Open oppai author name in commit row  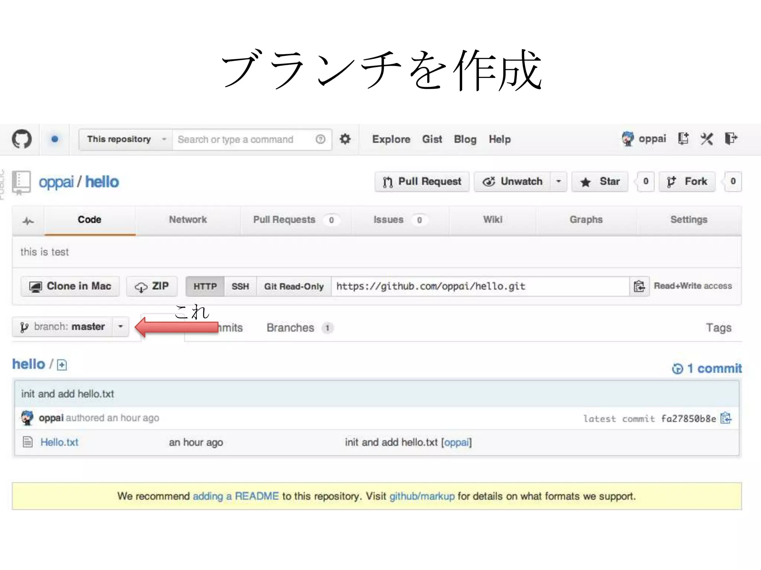[51, 418]
